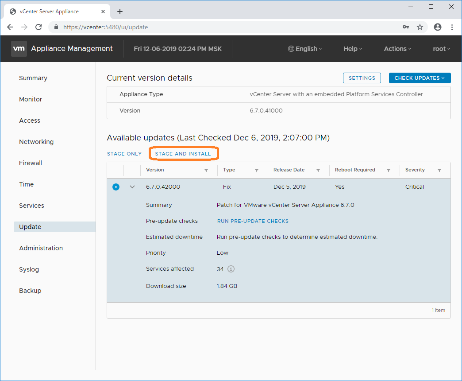Screen dimensions: 462x381
Task: Click the VMware vm logo
Action: click(x=19, y=49)
